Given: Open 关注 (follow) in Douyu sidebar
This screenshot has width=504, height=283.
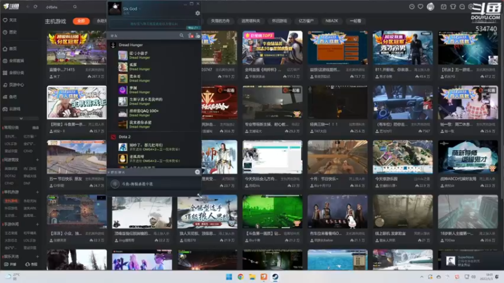Looking at the screenshot, I should point(9,20).
